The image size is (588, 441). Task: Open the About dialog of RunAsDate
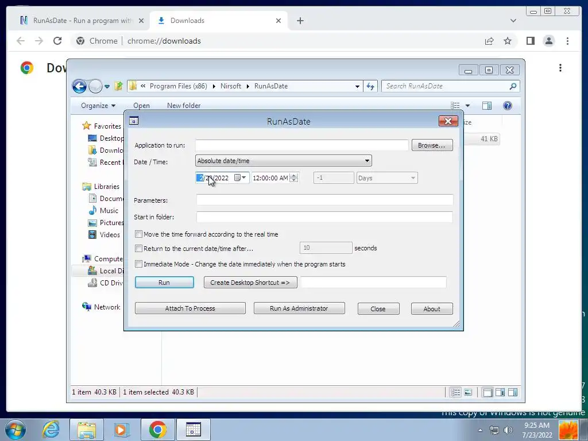[x=432, y=308]
